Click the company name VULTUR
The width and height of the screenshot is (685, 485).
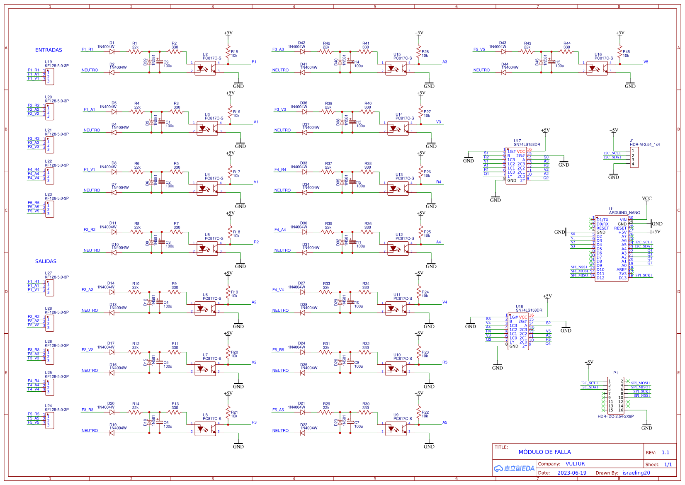(x=576, y=464)
